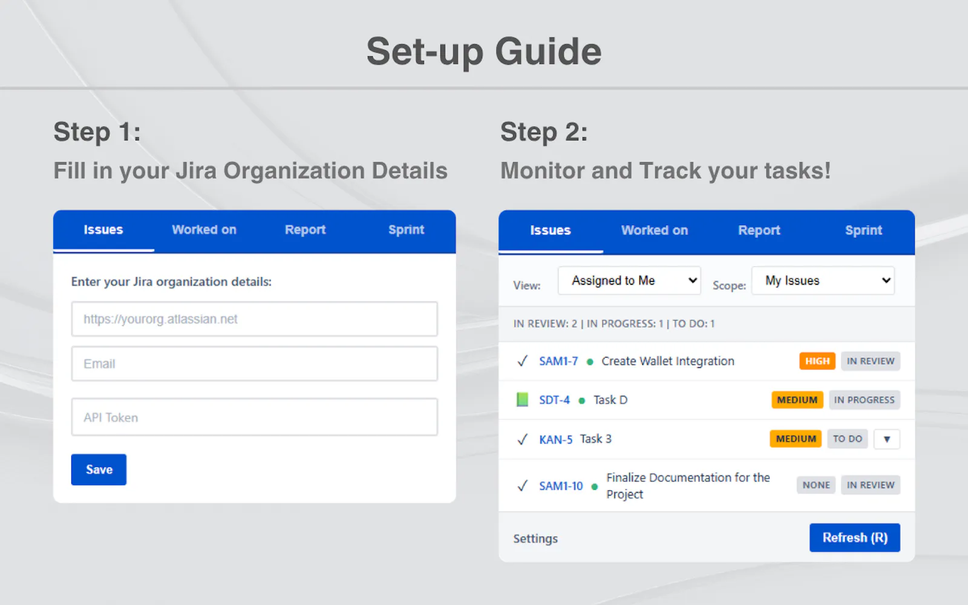The height and width of the screenshot is (605, 968).
Task: Click the checkmark icon beside SAM1-10
Action: pyautogui.click(x=523, y=486)
